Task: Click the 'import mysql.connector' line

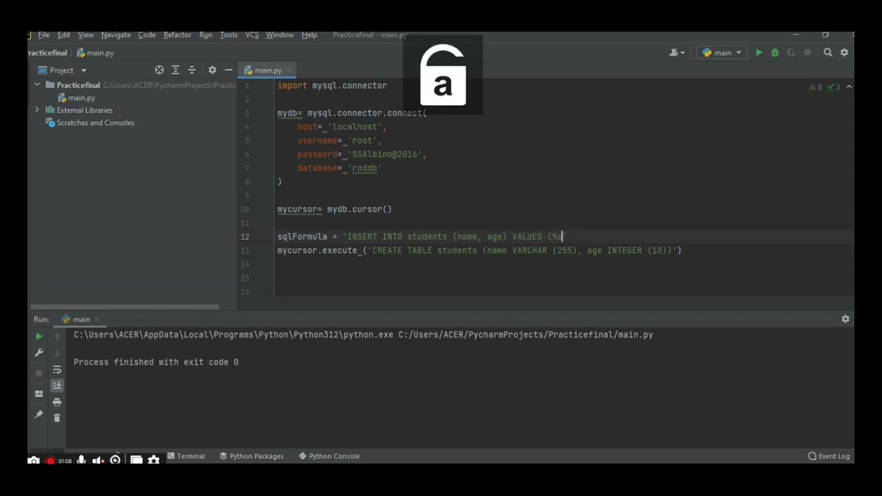Action: click(332, 85)
